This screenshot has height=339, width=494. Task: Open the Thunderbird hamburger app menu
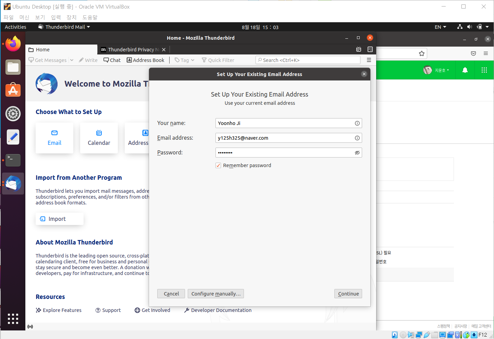click(x=369, y=60)
